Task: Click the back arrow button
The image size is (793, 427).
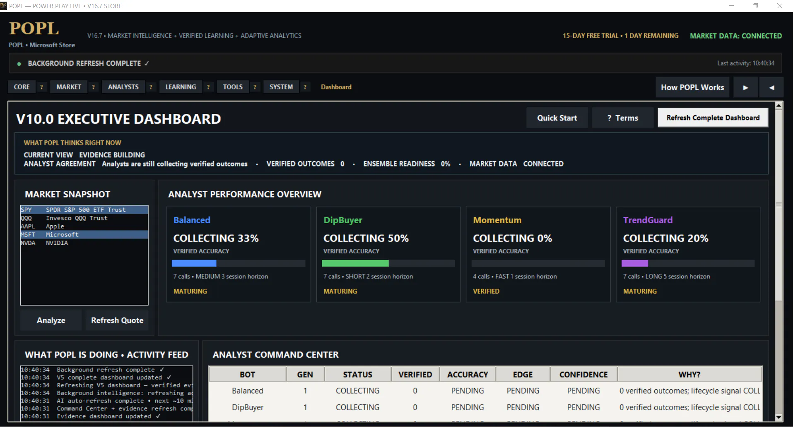Action: click(x=771, y=87)
